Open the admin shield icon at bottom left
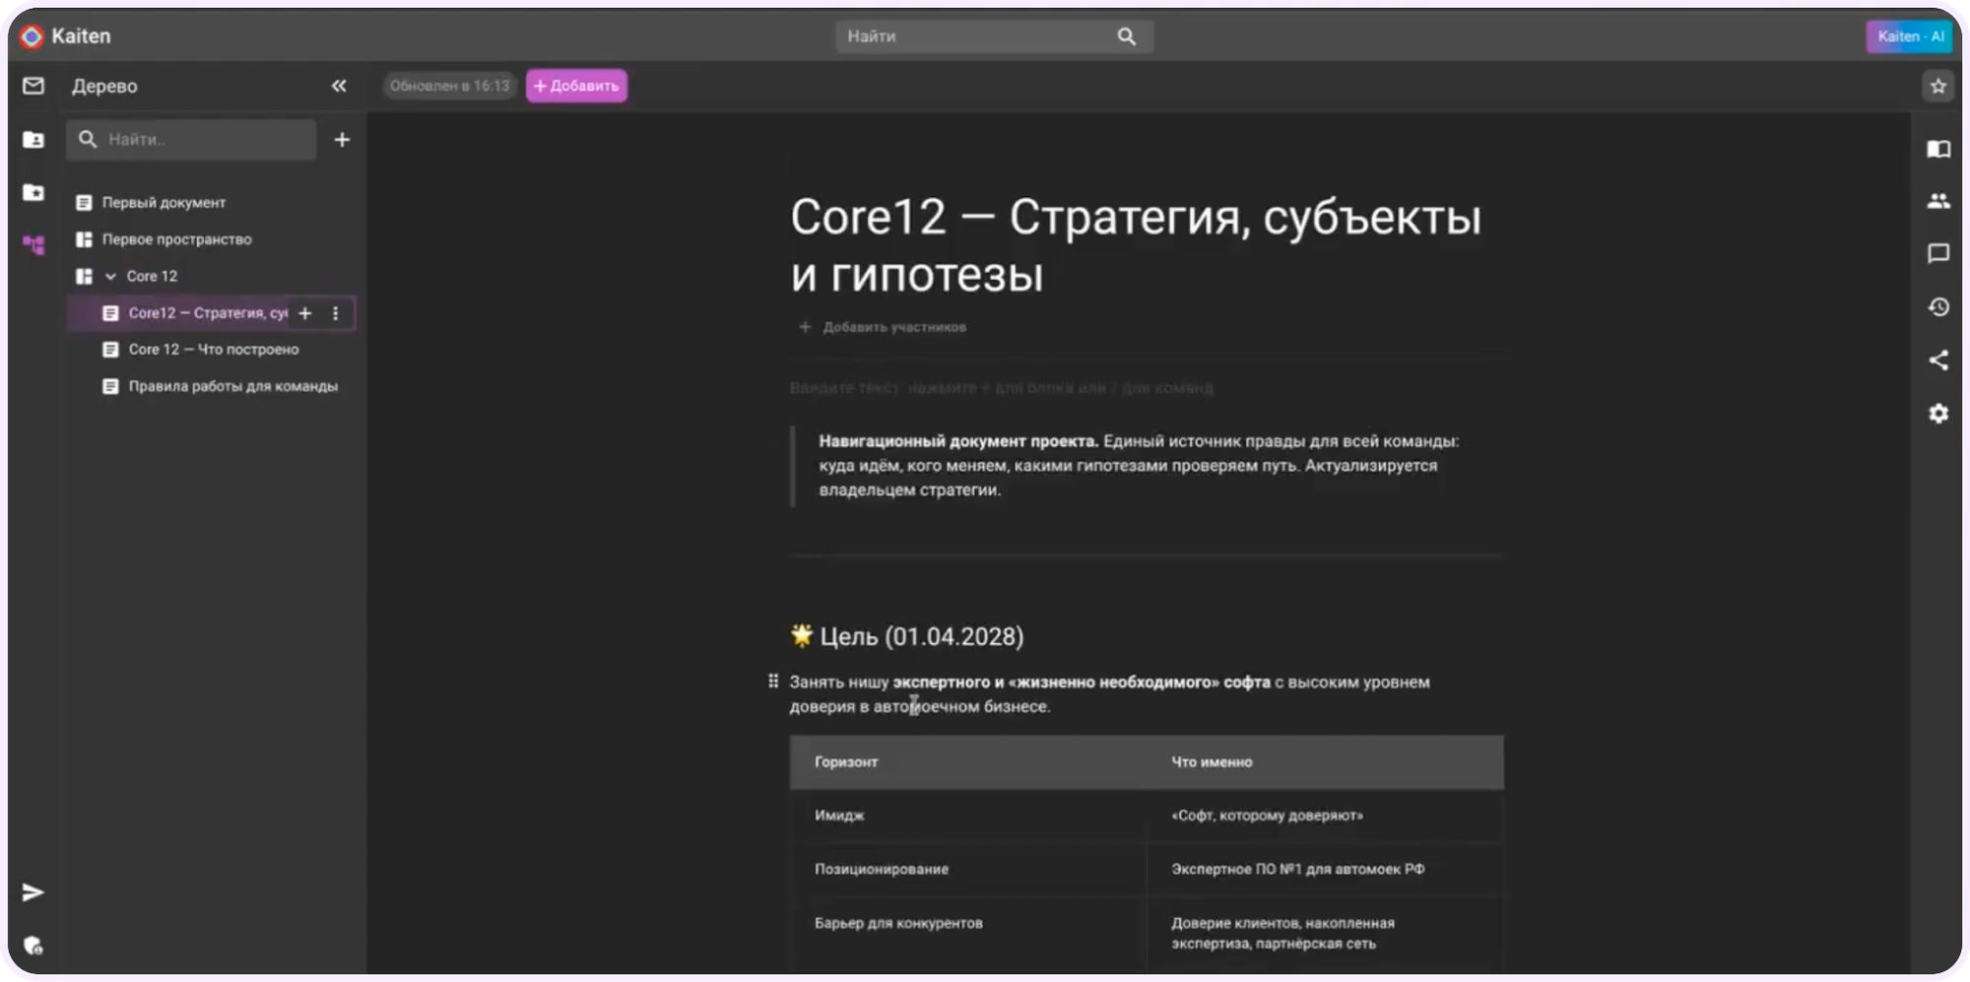 (x=33, y=946)
